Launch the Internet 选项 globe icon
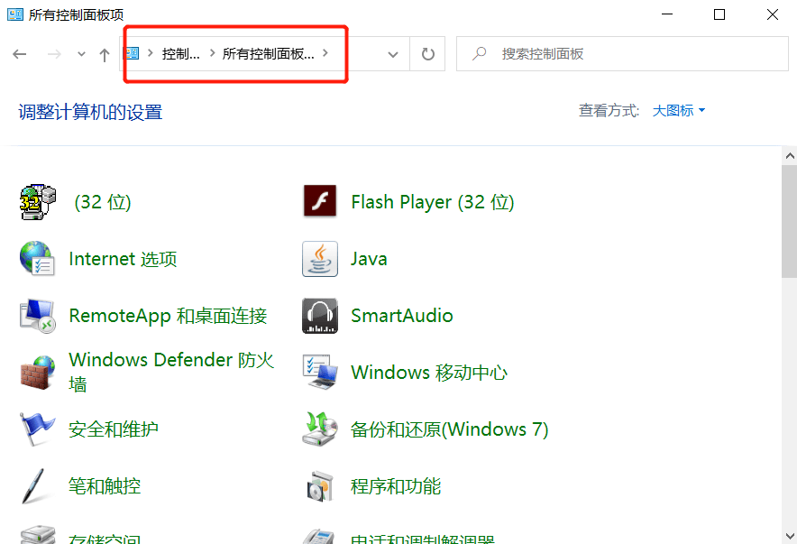This screenshot has width=797, height=544. click(37, 258)
